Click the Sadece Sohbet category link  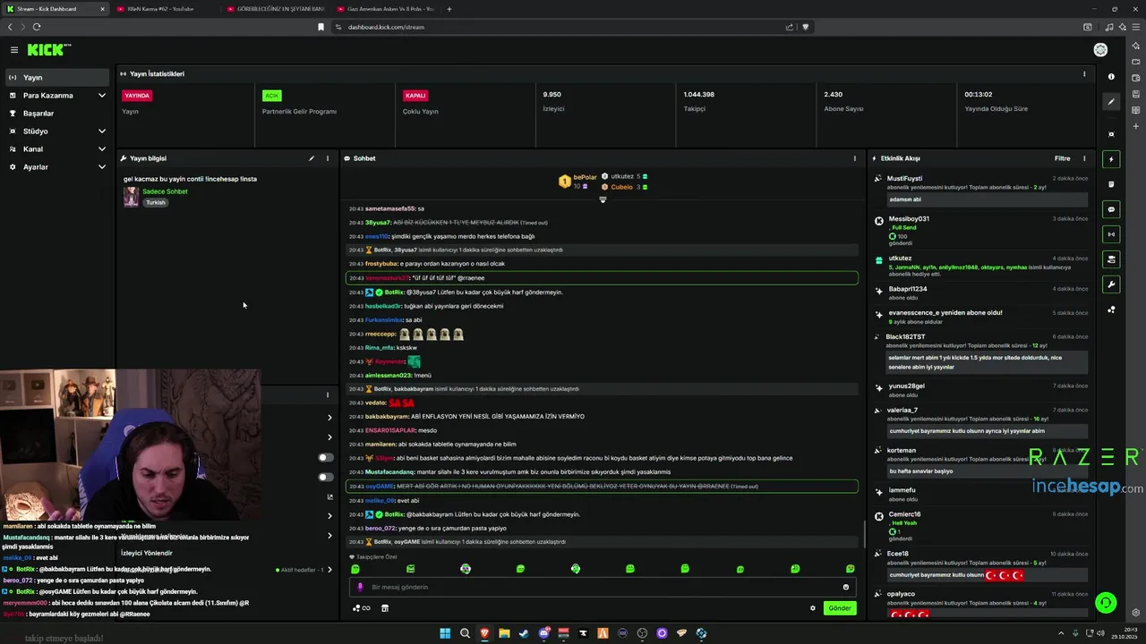(165, 191)
